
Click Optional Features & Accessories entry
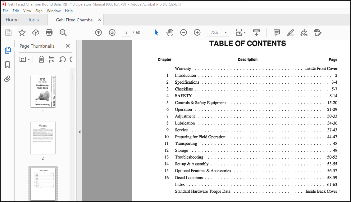coord(203,171)
